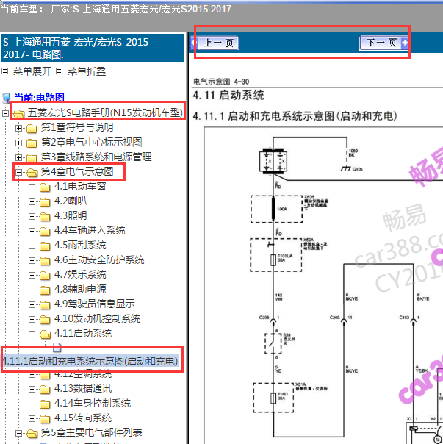Select the 4.7娱乐系统 tree label
Viewport: 443px width, 444px height.
tap(80, 275)
